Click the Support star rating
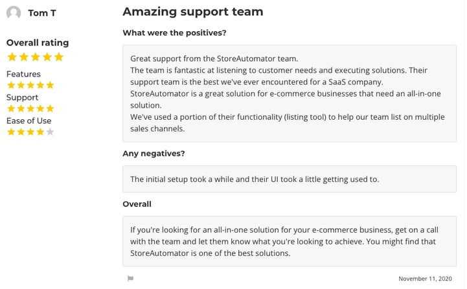 pyautogui.click(x=30, y=108)
